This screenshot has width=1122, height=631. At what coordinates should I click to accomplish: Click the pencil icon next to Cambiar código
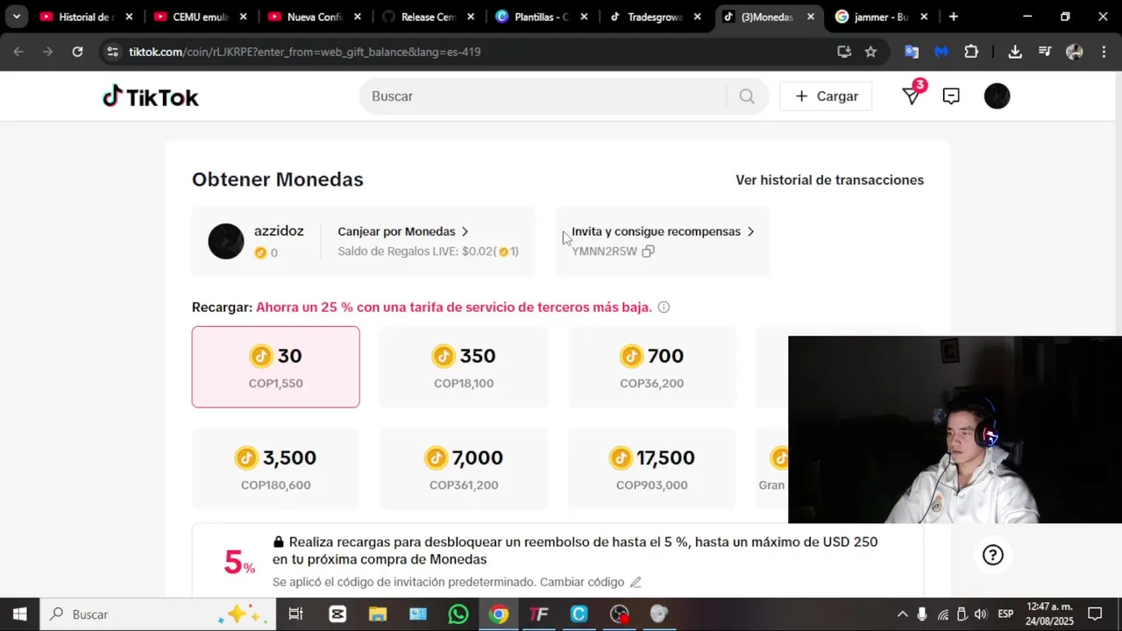(636, 582)
